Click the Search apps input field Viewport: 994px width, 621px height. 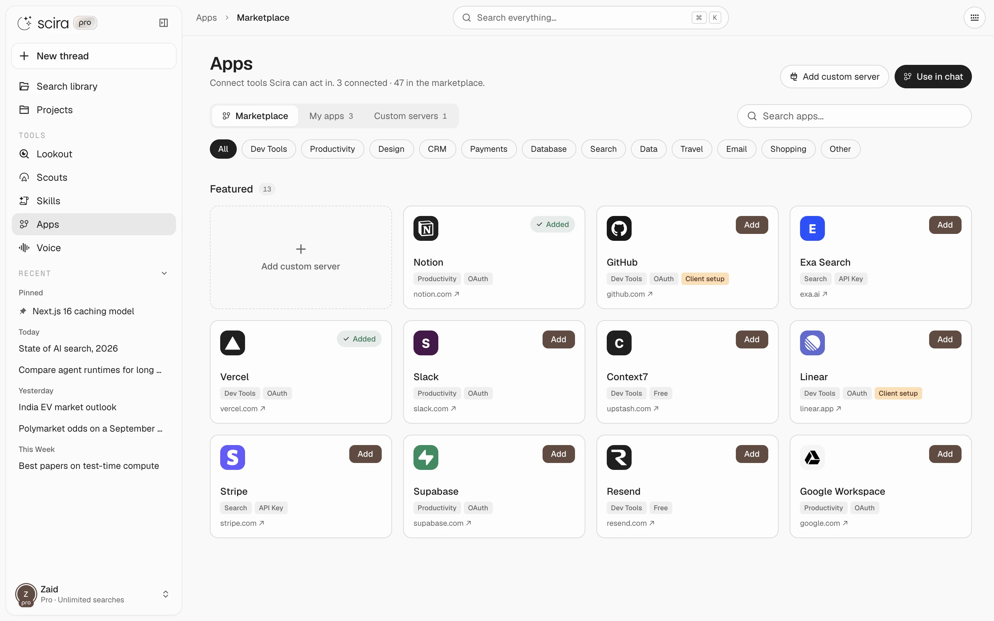click(854, 116)
